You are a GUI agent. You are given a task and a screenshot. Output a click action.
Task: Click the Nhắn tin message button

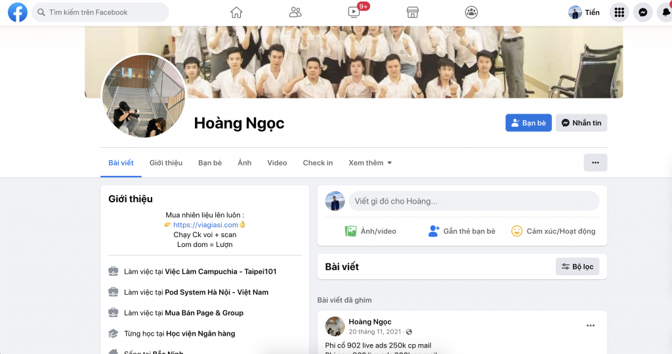581,123
